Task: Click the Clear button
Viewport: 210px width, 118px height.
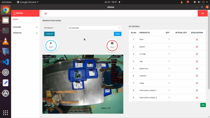Action: (x=118, y=34)
